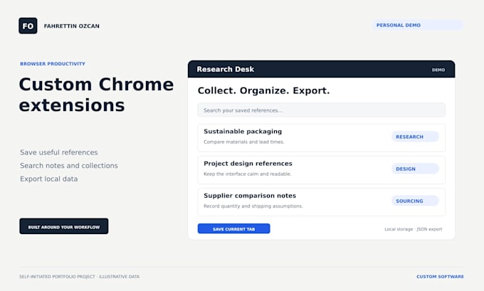This screenshot has width=484, height=291.
Task: Click Compare materials and lead times text
Action: [244, 142]
